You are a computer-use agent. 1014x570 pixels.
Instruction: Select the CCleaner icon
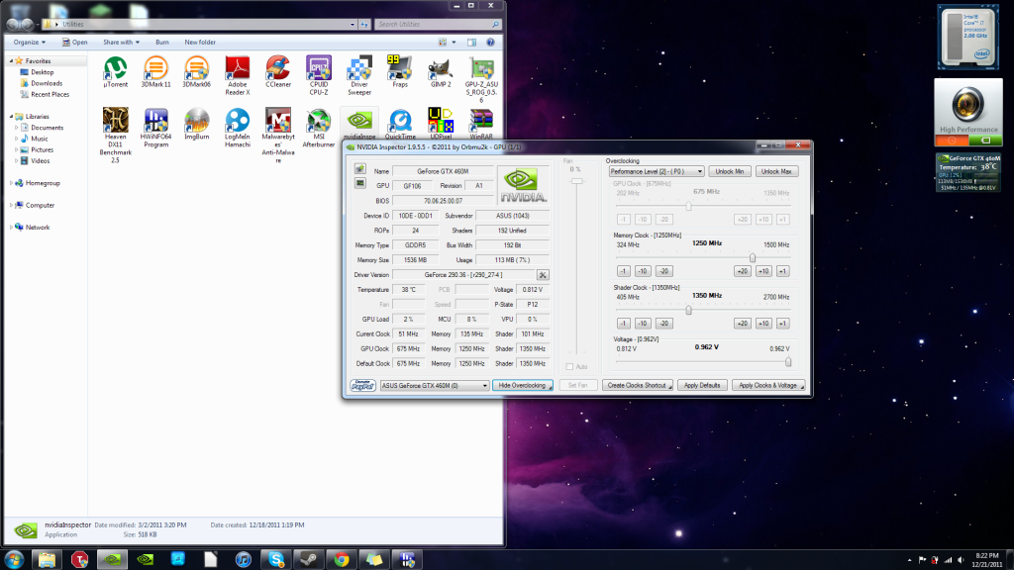click(278, 71)
